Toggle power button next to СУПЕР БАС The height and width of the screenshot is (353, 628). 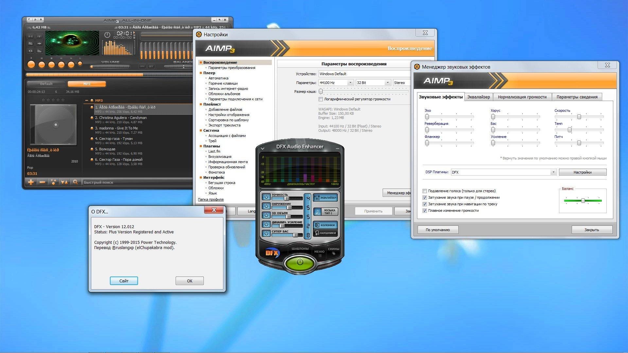point(266,234)
